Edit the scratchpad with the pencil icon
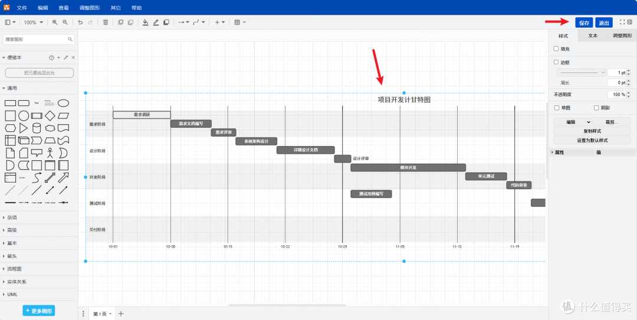This screenshot has height=320, width=637. click(x=66, y=58)
